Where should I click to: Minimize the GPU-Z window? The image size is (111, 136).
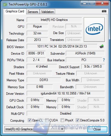(x=84, y=3)
